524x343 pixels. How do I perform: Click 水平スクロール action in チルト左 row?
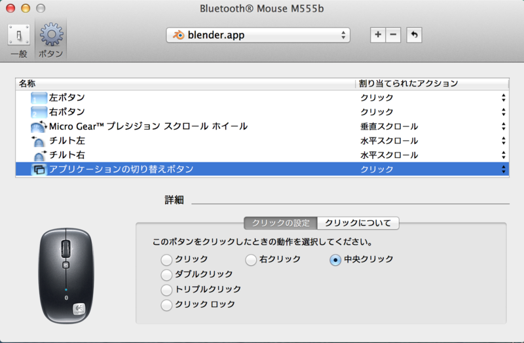tap(389, 141)
